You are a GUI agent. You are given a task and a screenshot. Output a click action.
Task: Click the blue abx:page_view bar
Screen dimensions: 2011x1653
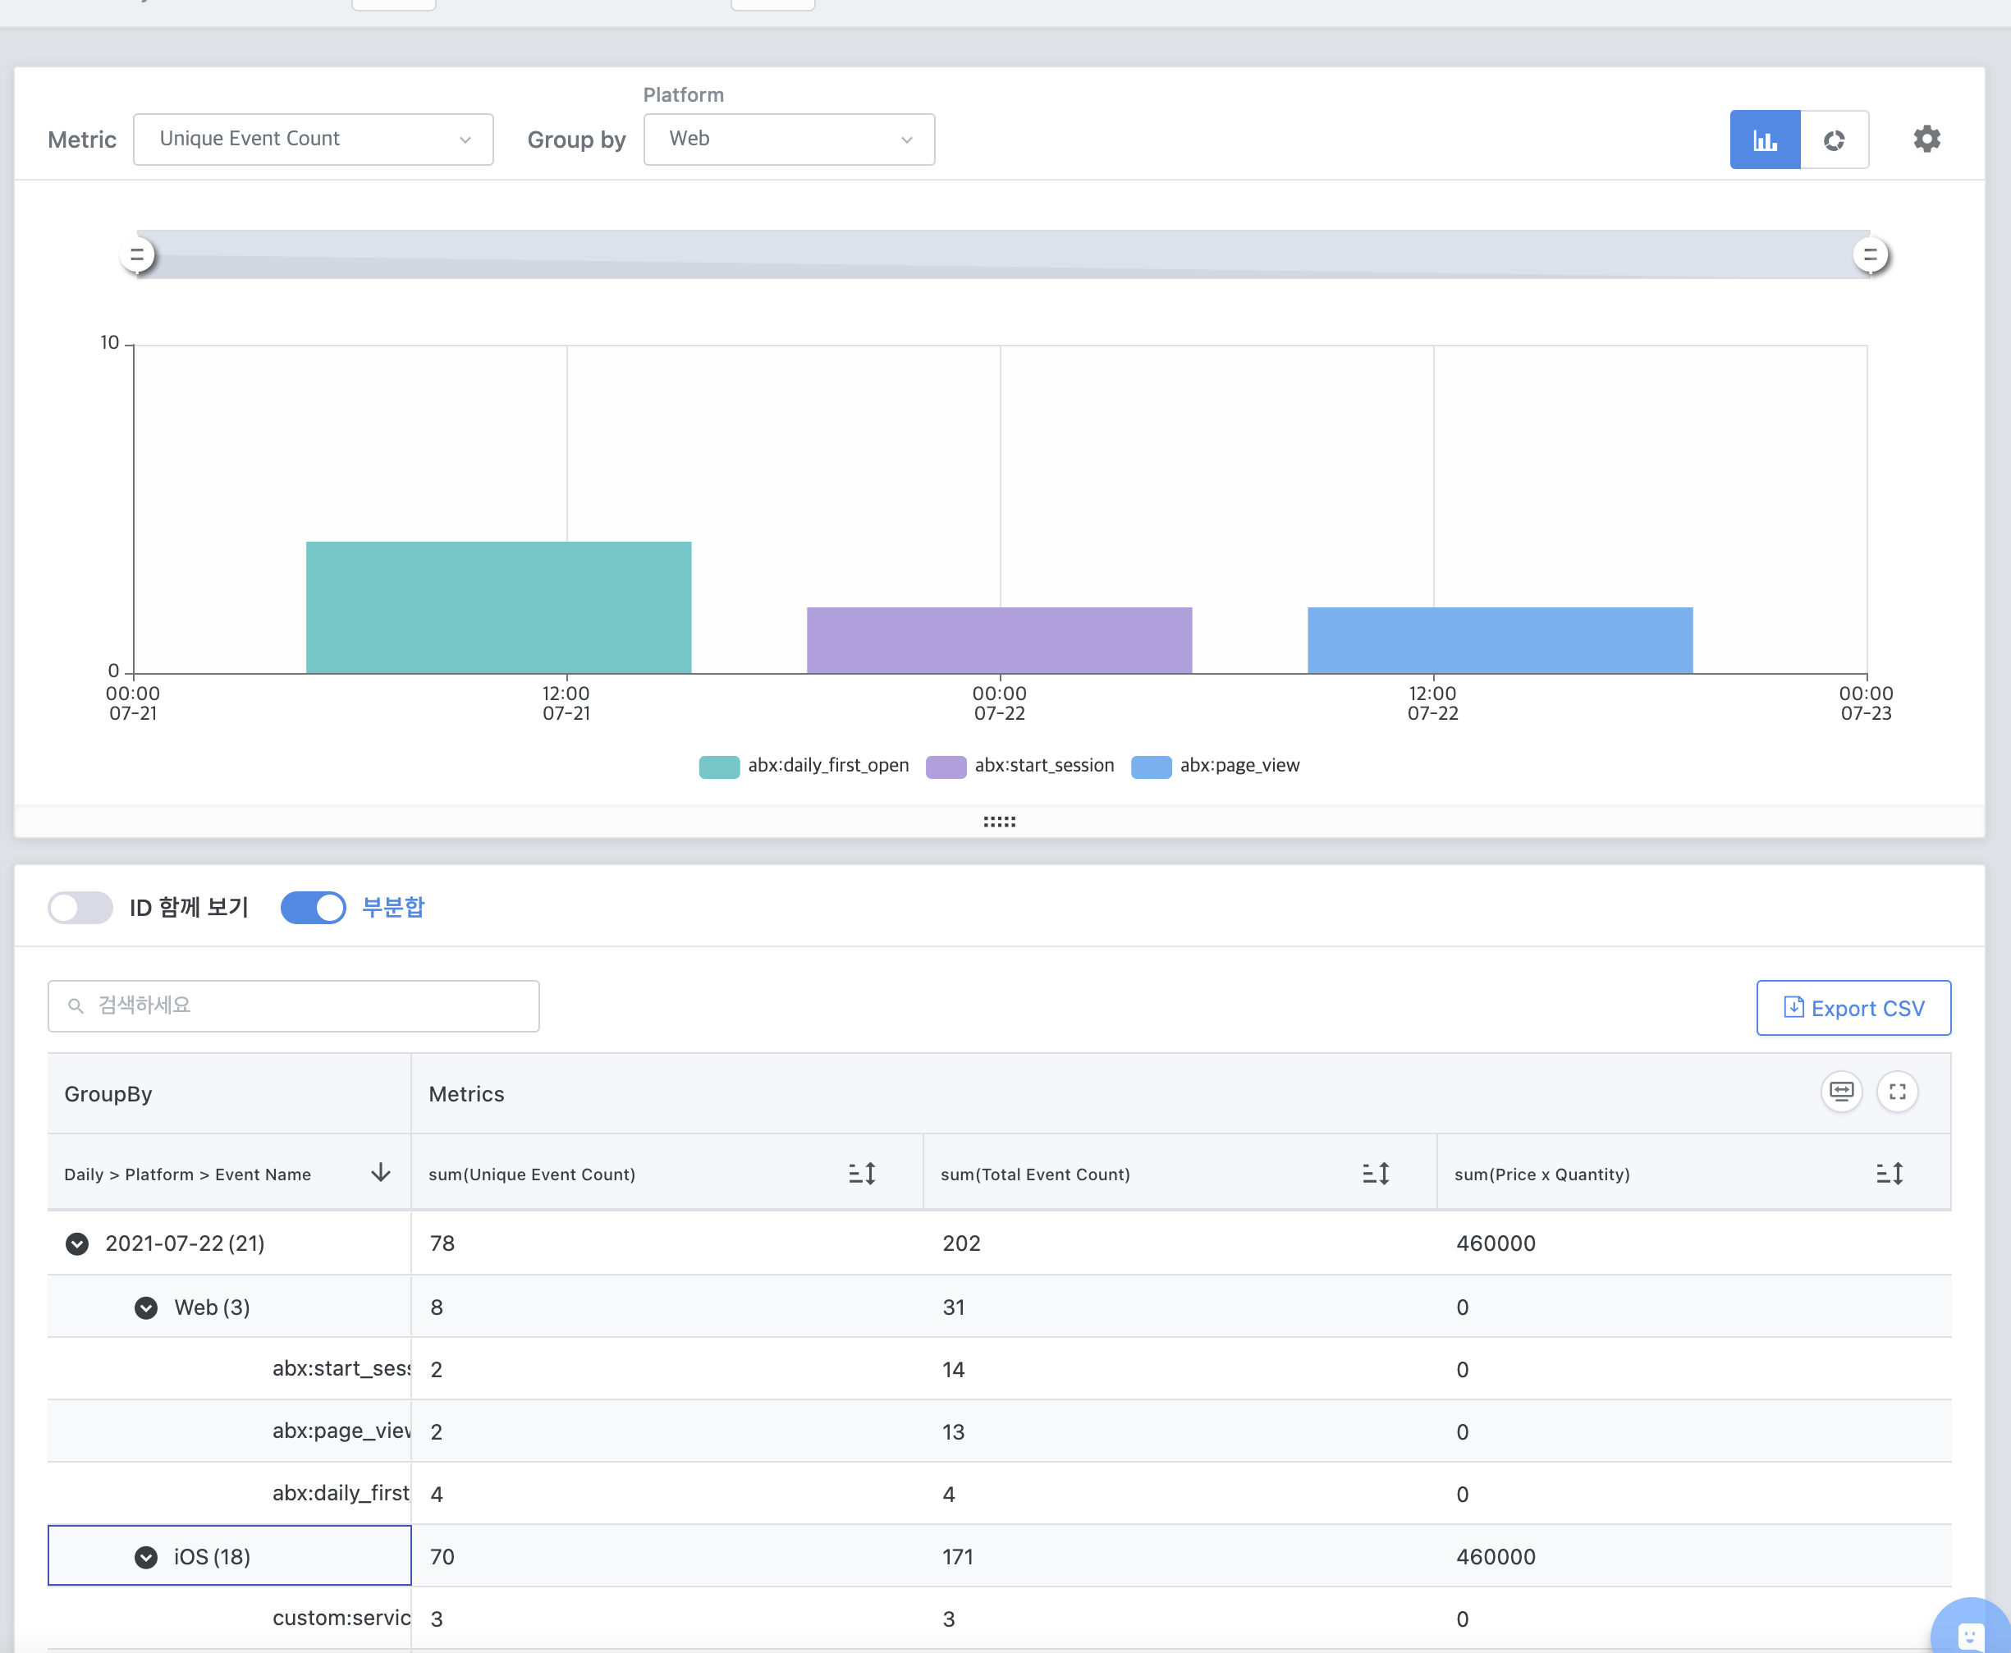[x=1500, y=641]
